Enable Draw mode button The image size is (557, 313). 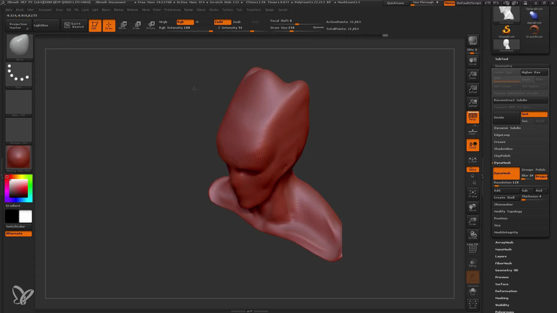tap(109, 26)
